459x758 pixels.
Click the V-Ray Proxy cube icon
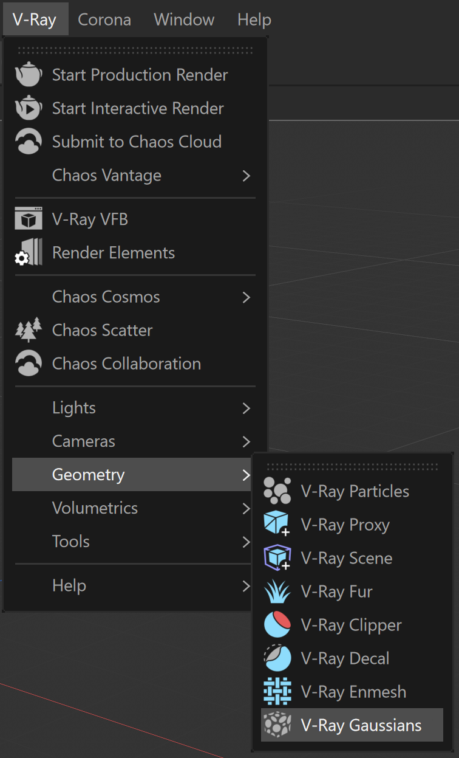pyautogui.click(x=277, y=525)
